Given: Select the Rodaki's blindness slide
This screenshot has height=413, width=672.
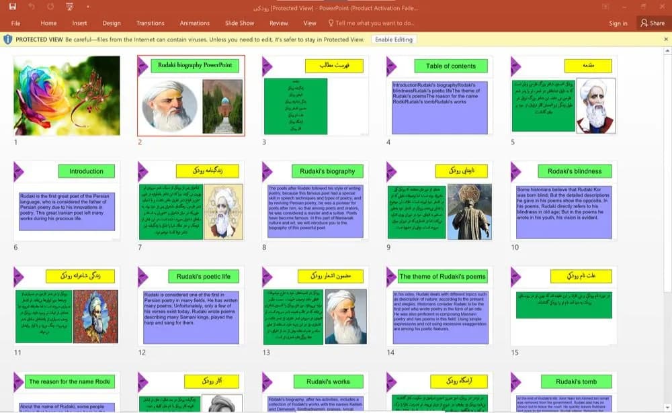Looking at the screenshot, I should [x=564, y=201].
